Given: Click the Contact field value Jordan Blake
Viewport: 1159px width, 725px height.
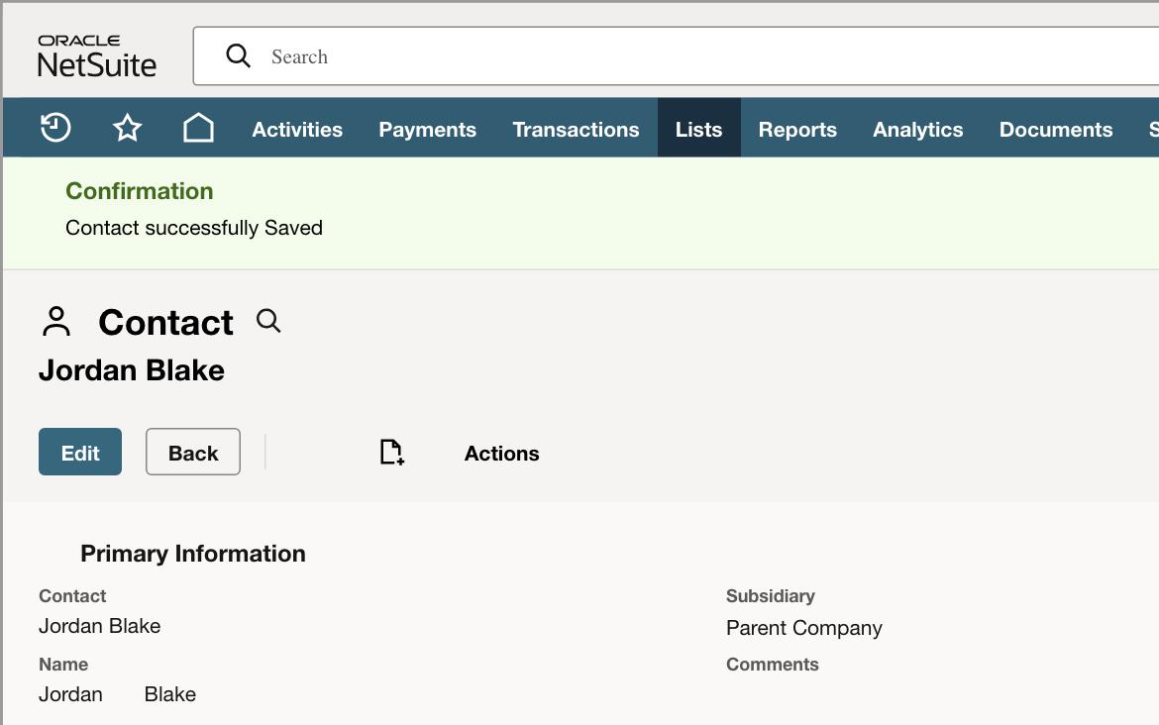Looking at the screenshot, I should pyautogui.click(x=99, y=626).
